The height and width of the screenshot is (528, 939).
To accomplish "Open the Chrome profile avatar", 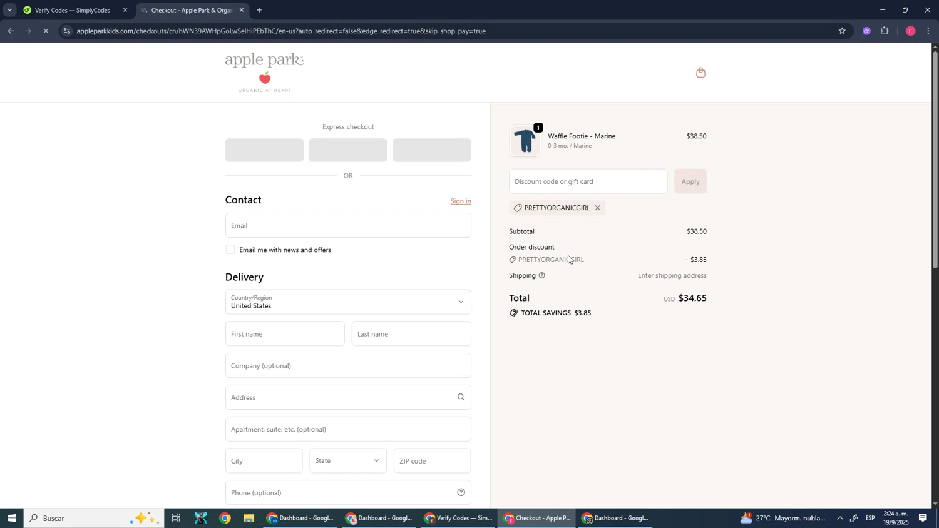I will [x=910, y=31].
